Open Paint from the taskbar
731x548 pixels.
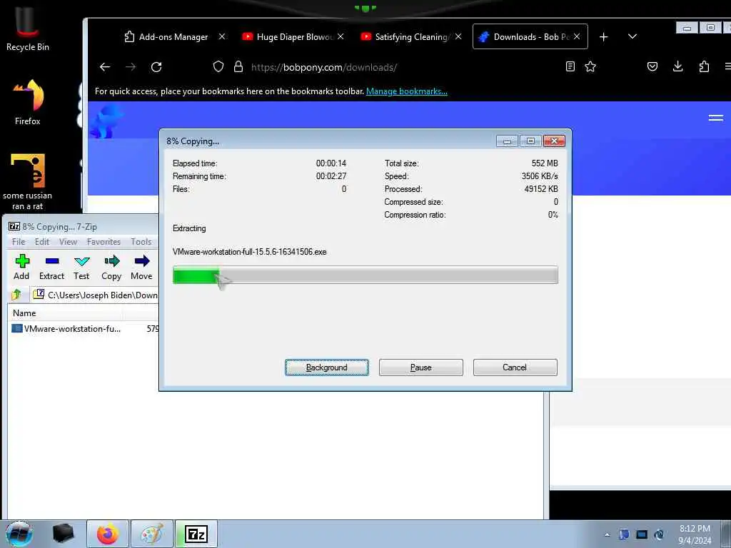click(152, 534)
